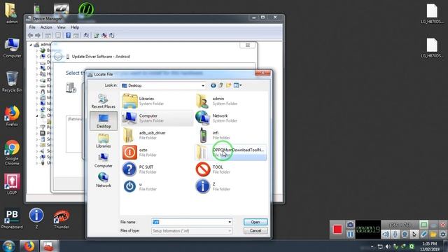Click Device Manager Help toolbar icon
Viewport: 448px width, 252px height.
pyautogui.click(x=69, y=36)
